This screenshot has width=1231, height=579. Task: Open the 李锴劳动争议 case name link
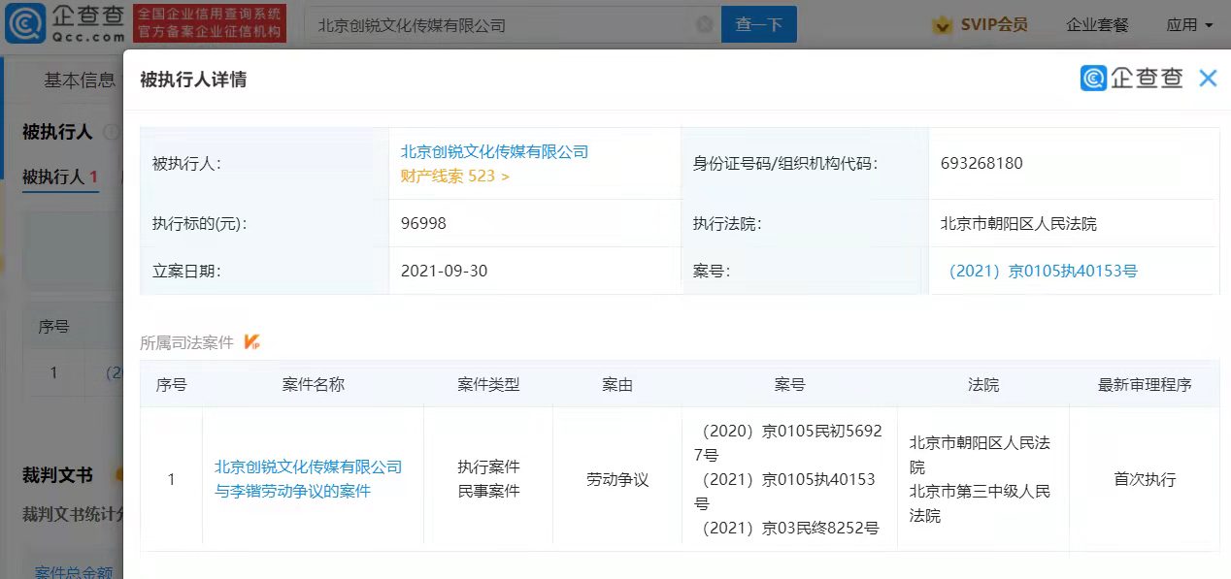click(307, 479)
